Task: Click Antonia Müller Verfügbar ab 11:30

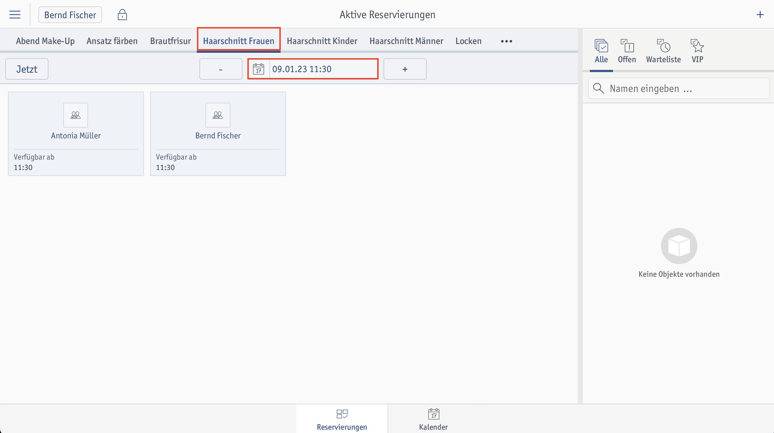Action: 34,162
